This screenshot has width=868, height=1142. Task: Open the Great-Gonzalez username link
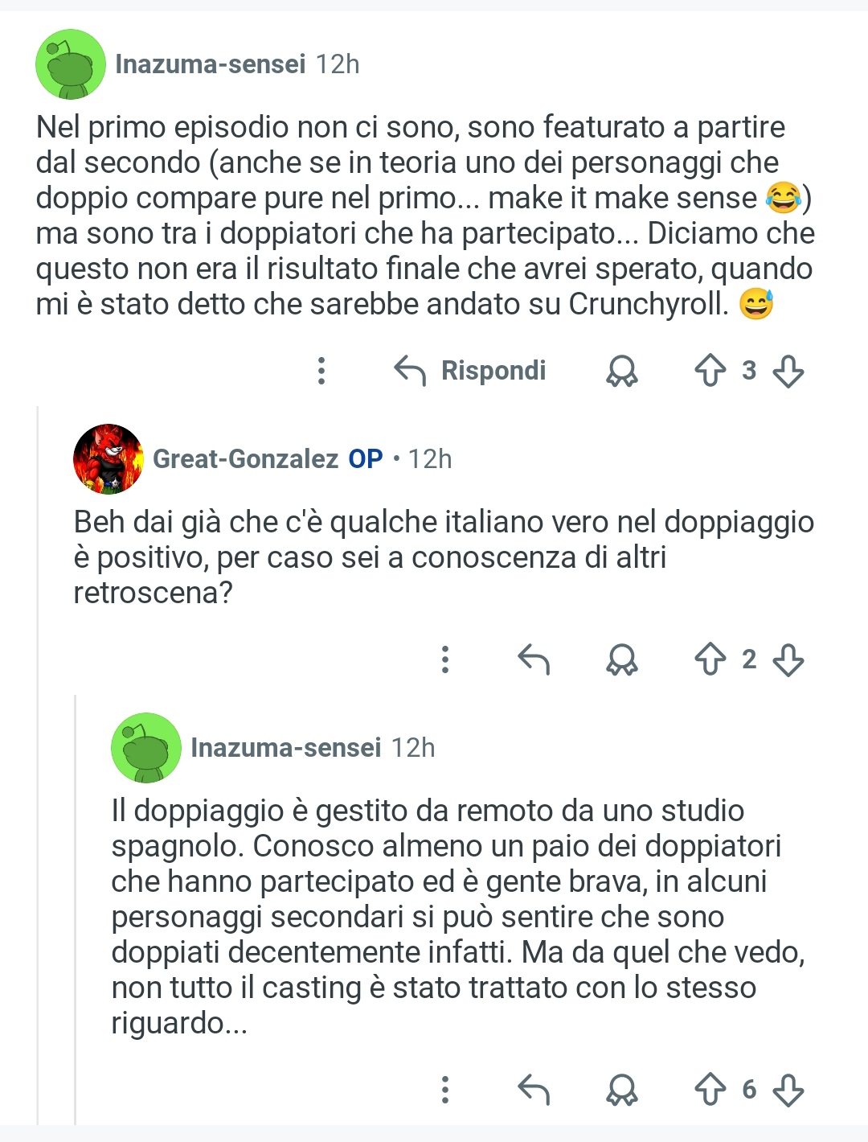pos(245,459)
